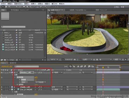Screen dimensions: 129x98
Task: Click the project panel search field
Action: coord(13,27)
